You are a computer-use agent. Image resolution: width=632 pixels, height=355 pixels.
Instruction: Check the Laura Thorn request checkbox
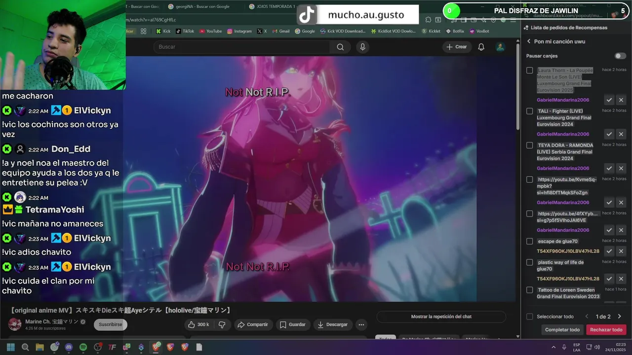(529, 71)
